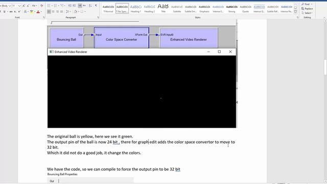Screen dimensions: 327x184
Task: Apply the Normal style
Action: pos(108,9)
